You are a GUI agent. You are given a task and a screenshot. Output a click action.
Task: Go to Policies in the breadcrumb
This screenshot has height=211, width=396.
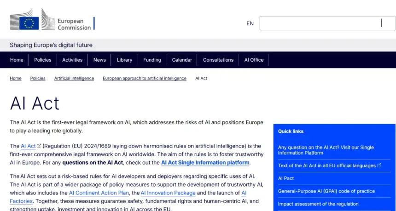click(x=38, y=79)
